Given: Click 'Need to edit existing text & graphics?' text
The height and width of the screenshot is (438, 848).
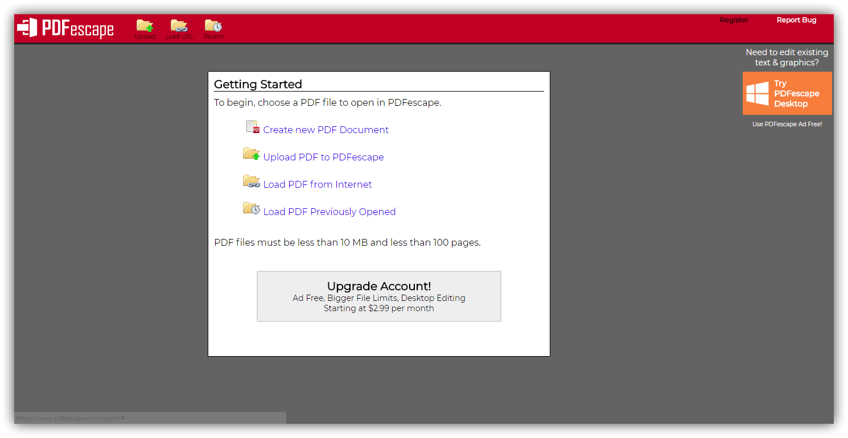Looking at the screenshot, I should tap(787, 57).
